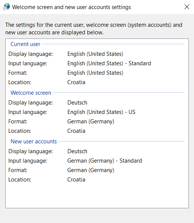Select Current user display language value
Screen dimensions: 194x223
(x=95, y=54)
